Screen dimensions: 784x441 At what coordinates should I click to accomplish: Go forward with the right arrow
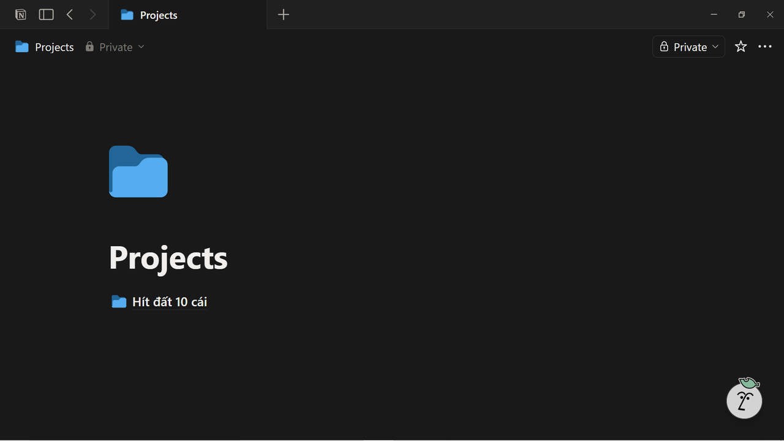tap(92, 15)
